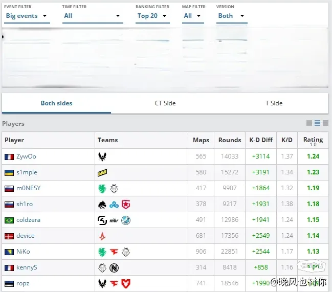Switch to the CT Side tab
The image size is (332, 292).
165,103
